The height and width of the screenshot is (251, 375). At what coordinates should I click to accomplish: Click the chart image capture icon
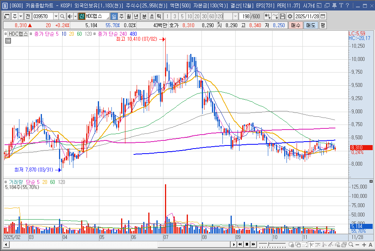pos(344,244)
